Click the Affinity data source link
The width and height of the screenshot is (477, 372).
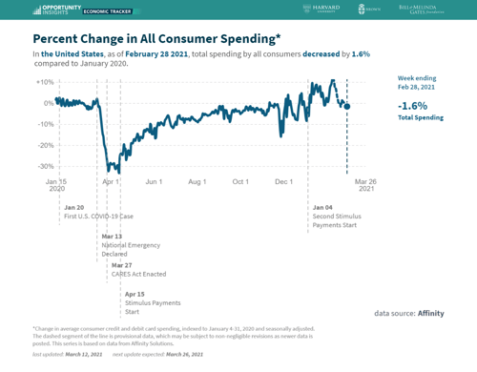(x=430, y=313)
